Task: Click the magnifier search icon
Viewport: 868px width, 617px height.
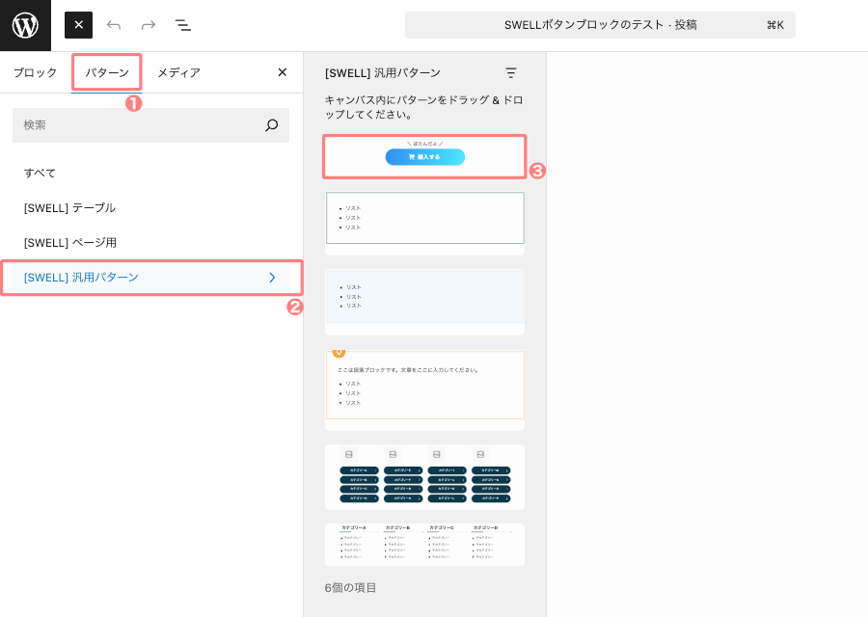Action: click(x=271, y=125)
